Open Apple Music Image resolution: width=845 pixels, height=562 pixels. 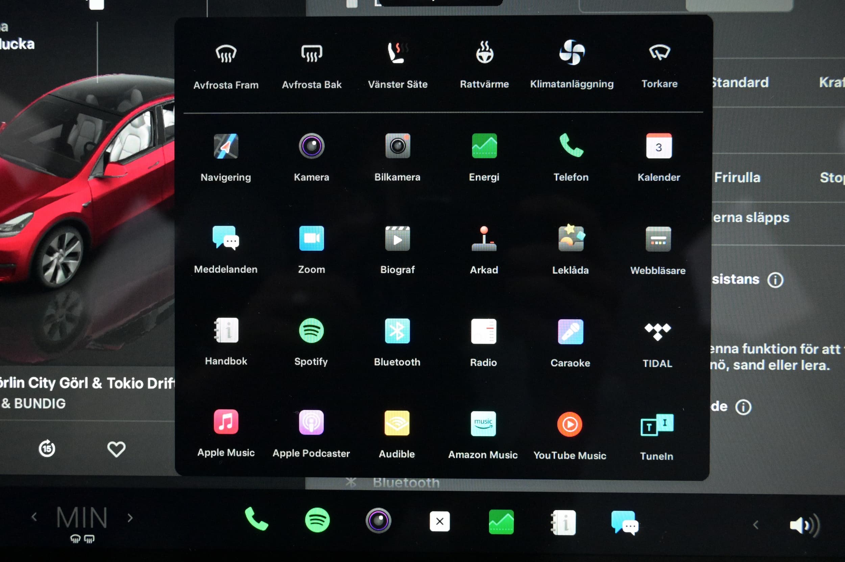[x=226, y=434]
